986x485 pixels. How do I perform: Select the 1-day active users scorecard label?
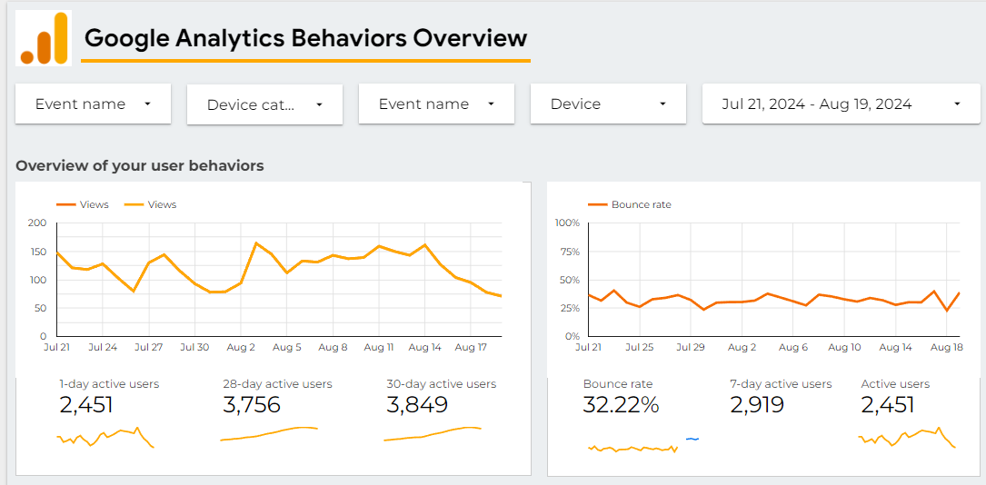pos(109,384)
